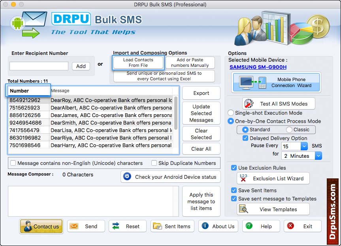Click the DearLisa message cell
The width and height of the screenshot is (341, 246).
coord(111,130)
